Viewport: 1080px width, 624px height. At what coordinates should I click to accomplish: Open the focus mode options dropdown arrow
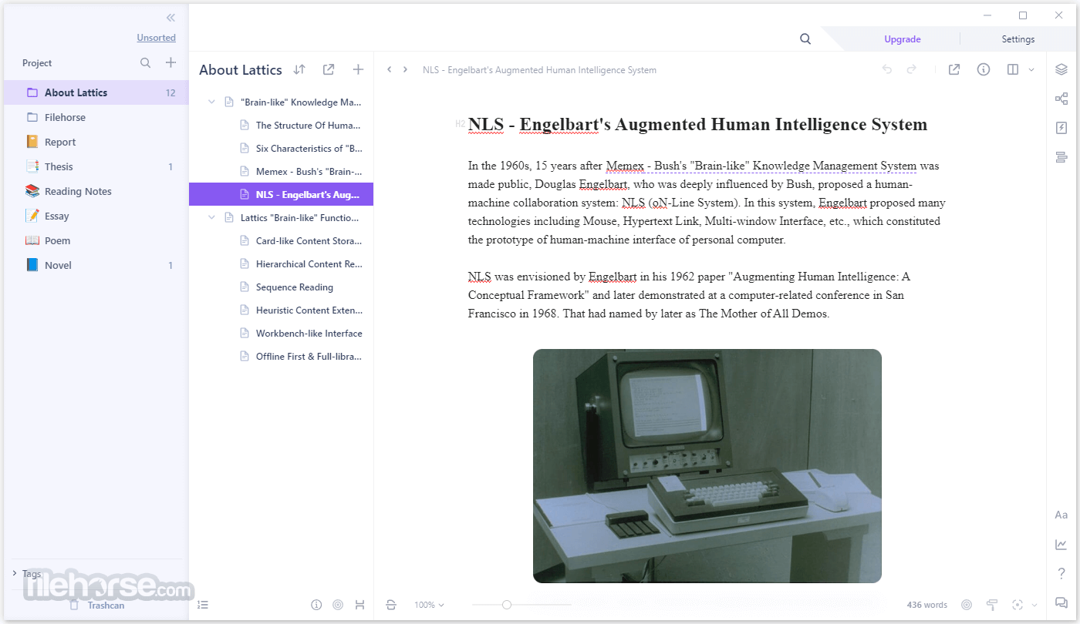pos(1034,605)
